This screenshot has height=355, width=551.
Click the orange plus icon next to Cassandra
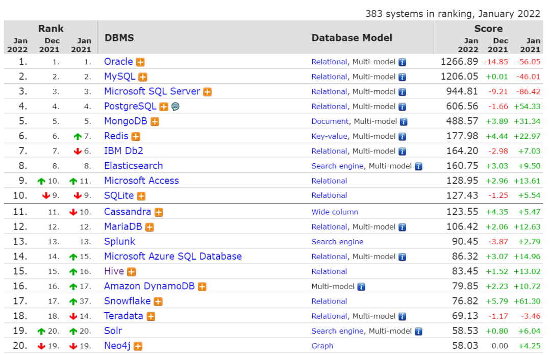pyautogui.click(x=159, y=212)
